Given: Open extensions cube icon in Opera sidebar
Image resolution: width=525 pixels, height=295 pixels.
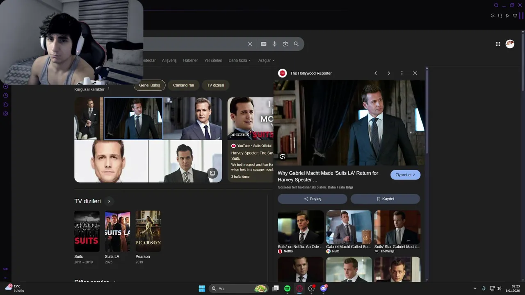Looking at the screenshot, I should [x=6, y=104].
